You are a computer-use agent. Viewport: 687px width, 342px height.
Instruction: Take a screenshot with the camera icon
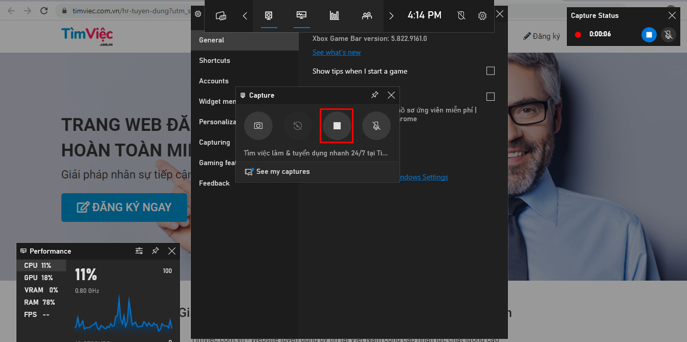click(x=258, y=126)
